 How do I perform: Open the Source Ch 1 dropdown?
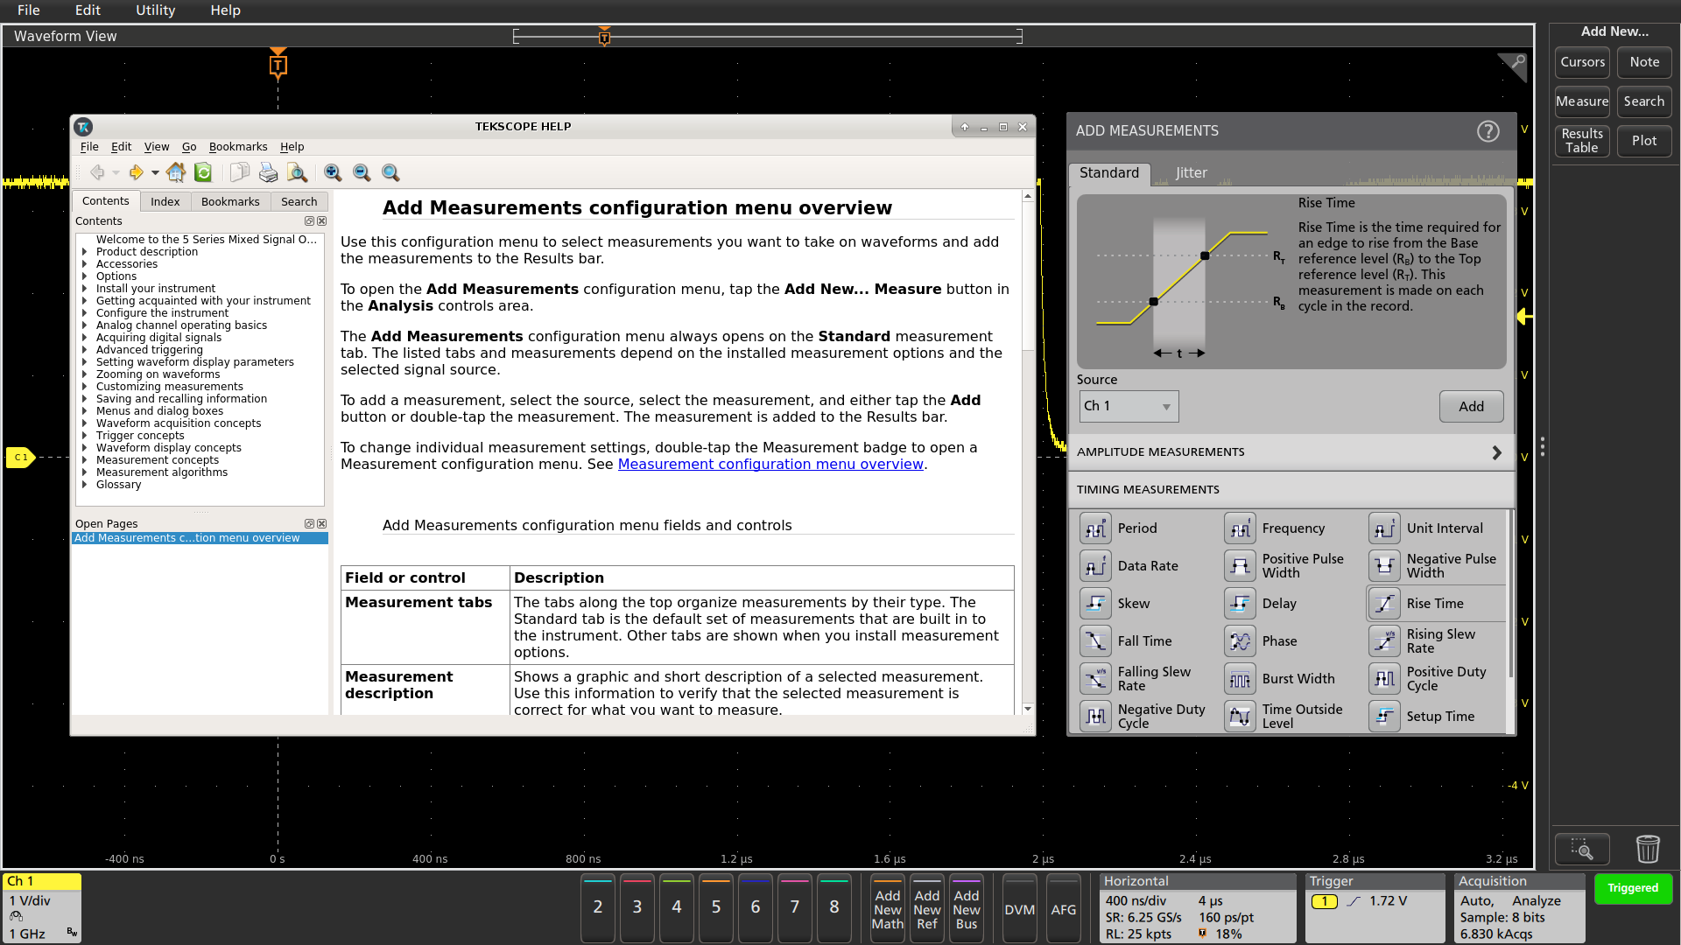tap(1129, 406)
